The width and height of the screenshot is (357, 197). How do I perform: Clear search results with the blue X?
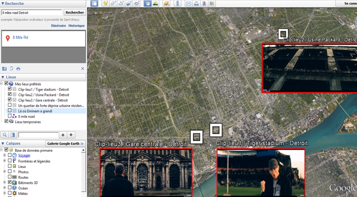82,69
